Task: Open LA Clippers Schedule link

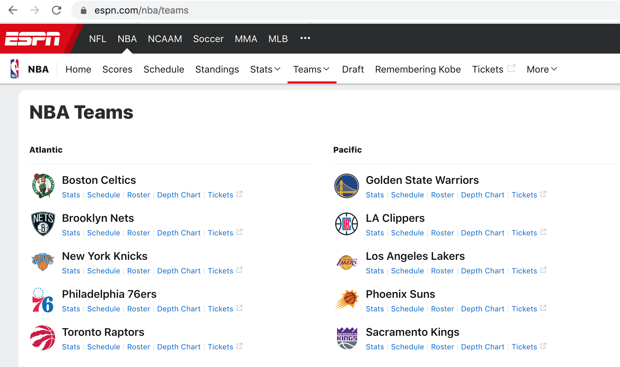Action: 408,233
